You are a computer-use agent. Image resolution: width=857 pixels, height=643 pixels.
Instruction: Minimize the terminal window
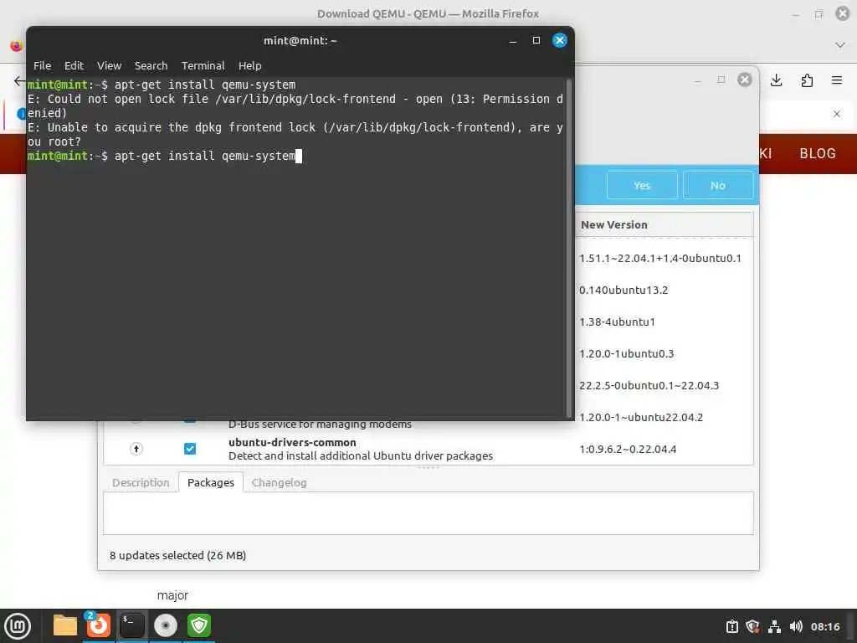click(x=512, y=40)
